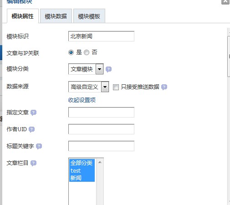Click up arrow of 文章栏目 list scrollbar
The width and height of the screenshot is (230, 205).
pos(100,162)
